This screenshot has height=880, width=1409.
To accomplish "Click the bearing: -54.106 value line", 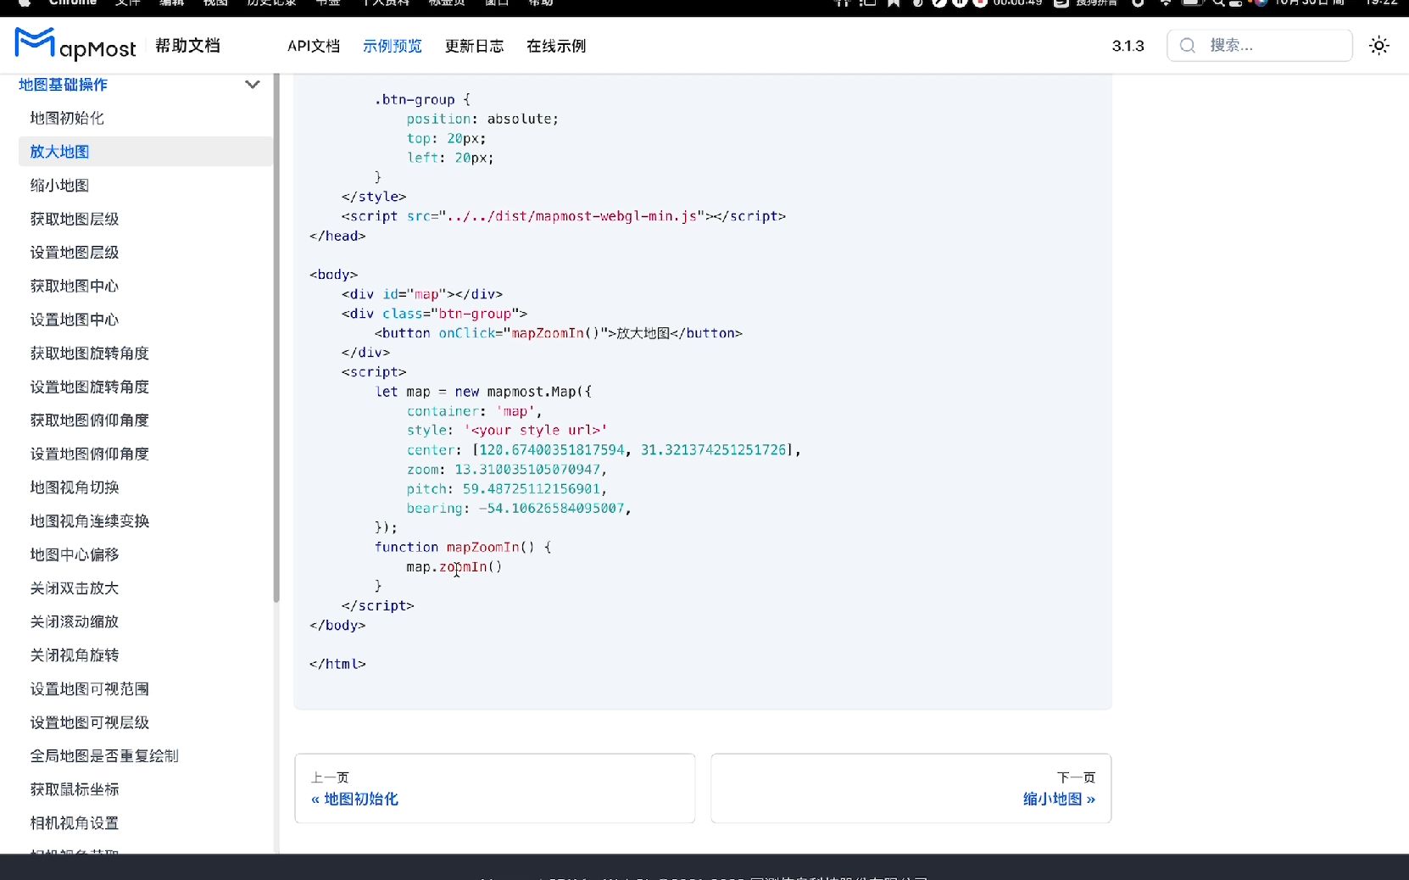I will [519, 509].
